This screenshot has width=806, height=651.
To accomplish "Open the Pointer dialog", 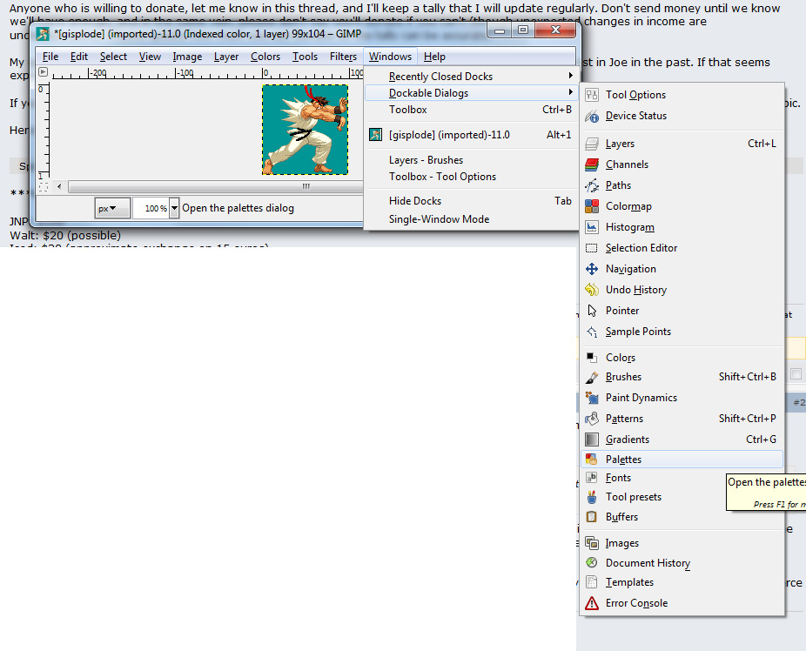I will [682, 311].
